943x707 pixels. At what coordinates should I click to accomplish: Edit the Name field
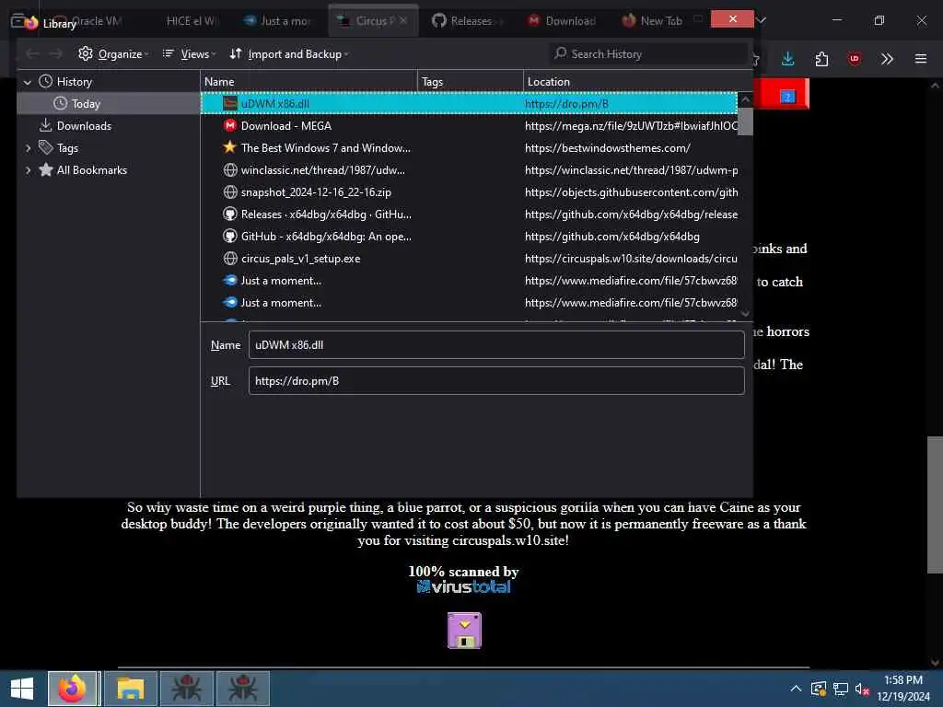point(496,345)
